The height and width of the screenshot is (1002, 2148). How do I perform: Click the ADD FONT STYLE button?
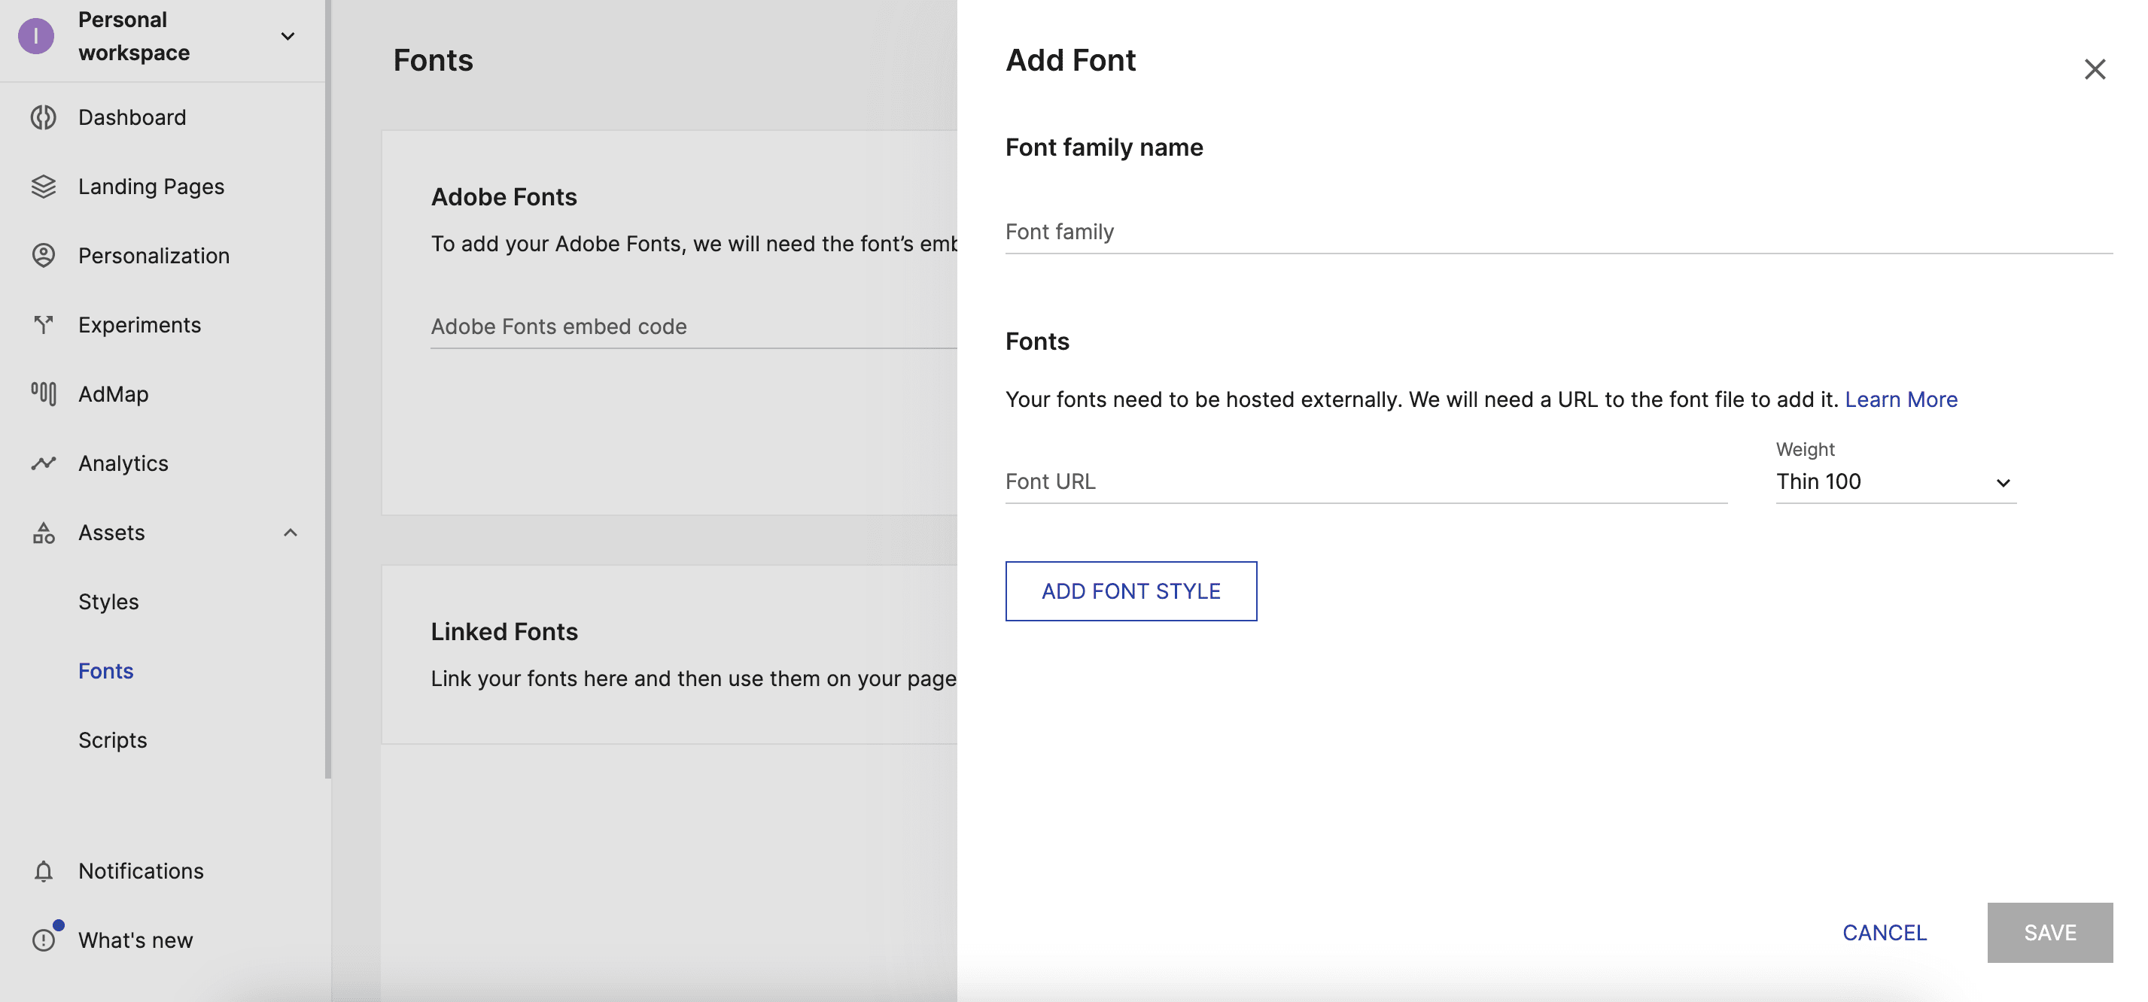[x=1130, y=591]
